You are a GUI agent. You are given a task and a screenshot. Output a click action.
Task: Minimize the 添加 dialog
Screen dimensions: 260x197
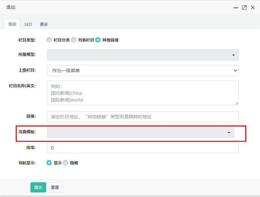tap(235, 8)
